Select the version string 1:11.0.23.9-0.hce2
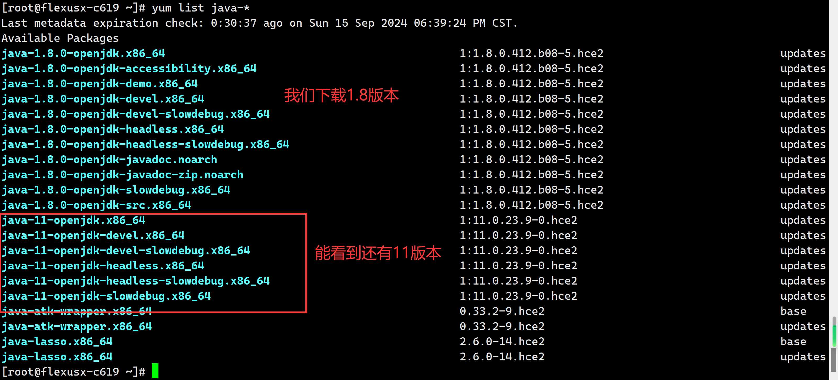Viewport: 838px width, 380px height. coord(518,220)
